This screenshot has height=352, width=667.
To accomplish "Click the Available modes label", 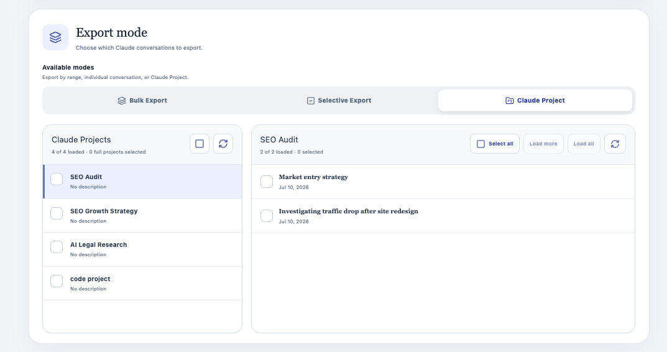I will tap(68, 67).
